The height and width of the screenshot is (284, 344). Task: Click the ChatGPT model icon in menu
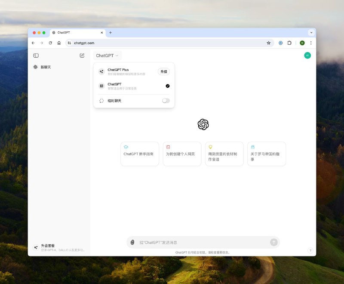point(101,86)
